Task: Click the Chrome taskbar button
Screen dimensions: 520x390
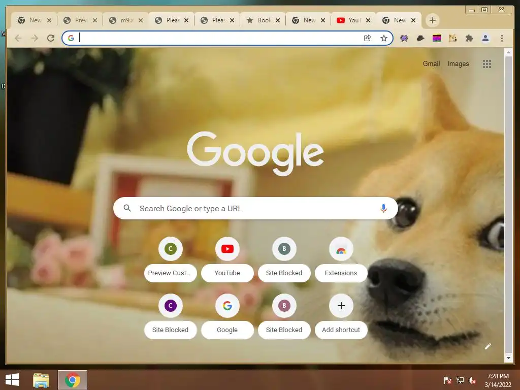Action: point(73,380)
